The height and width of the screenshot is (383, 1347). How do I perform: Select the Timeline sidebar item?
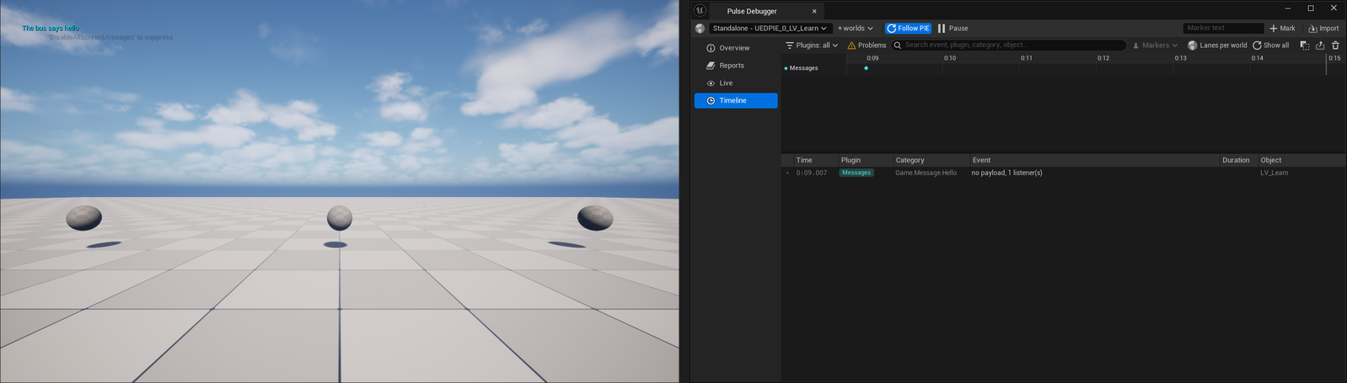pos(735,100)
